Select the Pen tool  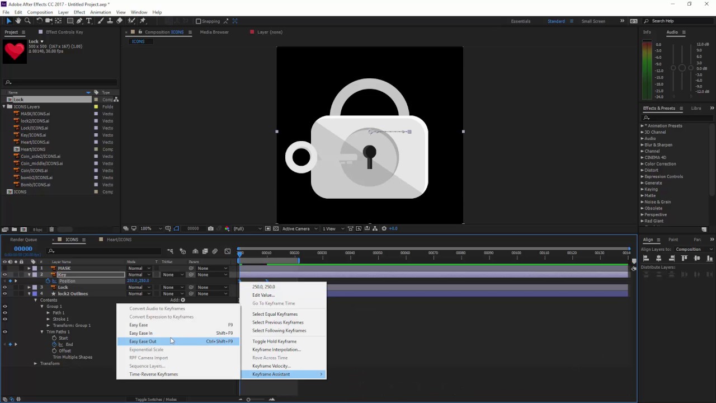79,21
